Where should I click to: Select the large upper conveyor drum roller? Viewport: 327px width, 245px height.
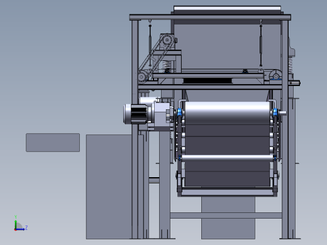coord(227,113)
